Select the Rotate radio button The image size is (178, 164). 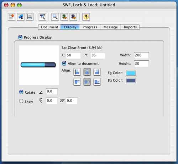click(21, 92)
